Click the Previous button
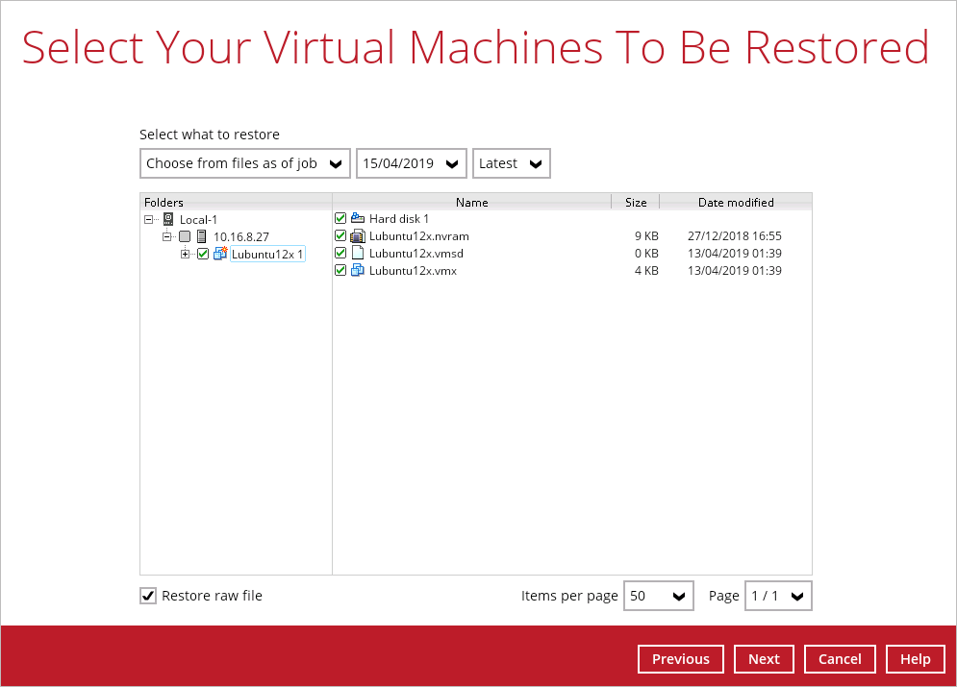The height and width of the screenshot is (687, 957). [680, 659]
